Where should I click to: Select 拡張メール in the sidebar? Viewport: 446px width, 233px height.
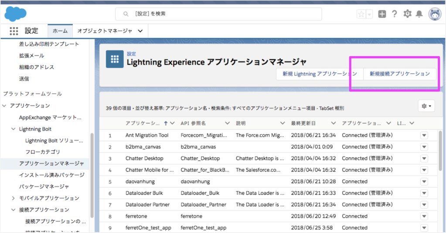pos(31,56)
